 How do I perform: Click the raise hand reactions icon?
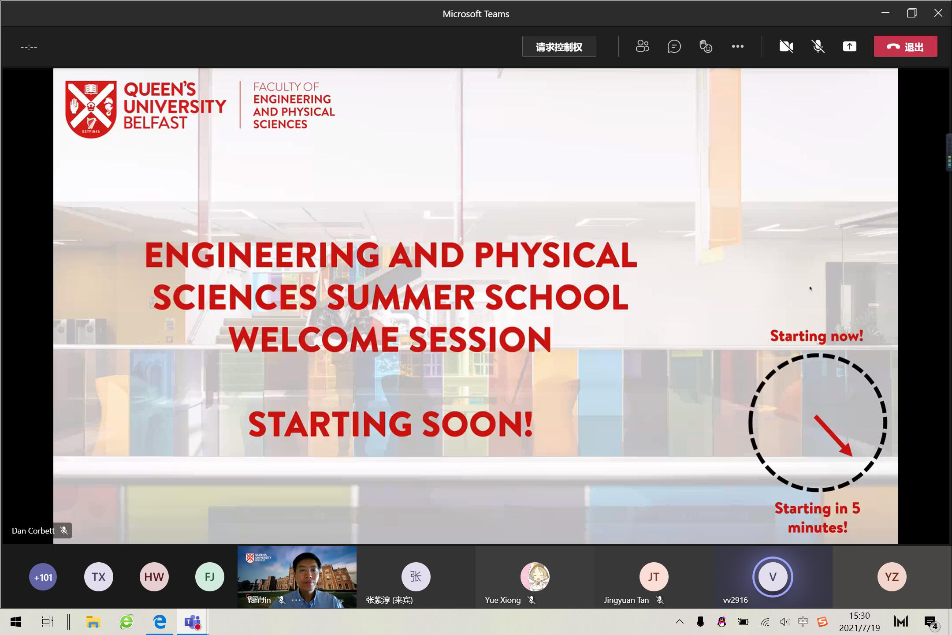point(706,46)
